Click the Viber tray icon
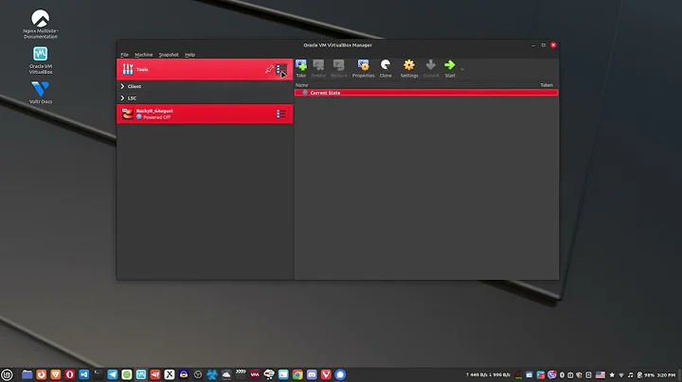The height and width of the screenshot is (382, 682). tap(552, 374)
